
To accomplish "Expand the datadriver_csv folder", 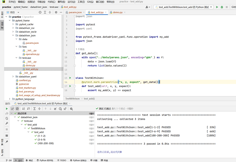I will coord(13,28).
